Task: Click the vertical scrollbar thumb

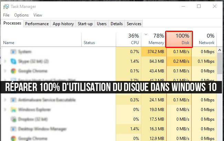Action: (x=220, y=63)
